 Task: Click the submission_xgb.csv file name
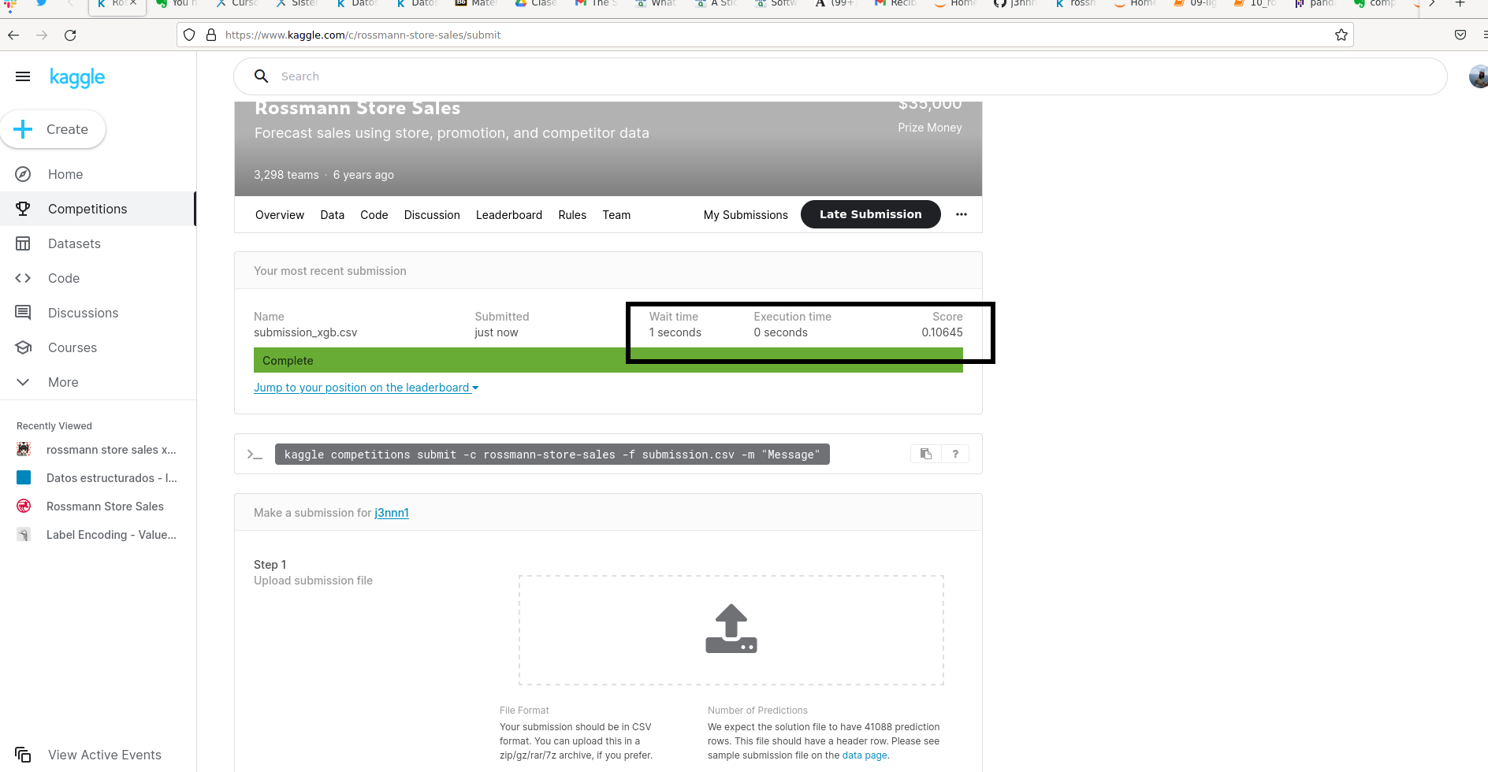306,332
